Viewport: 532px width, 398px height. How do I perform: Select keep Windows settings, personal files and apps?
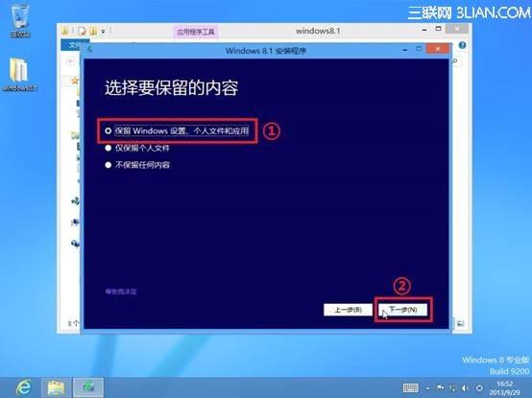(177, 130)
